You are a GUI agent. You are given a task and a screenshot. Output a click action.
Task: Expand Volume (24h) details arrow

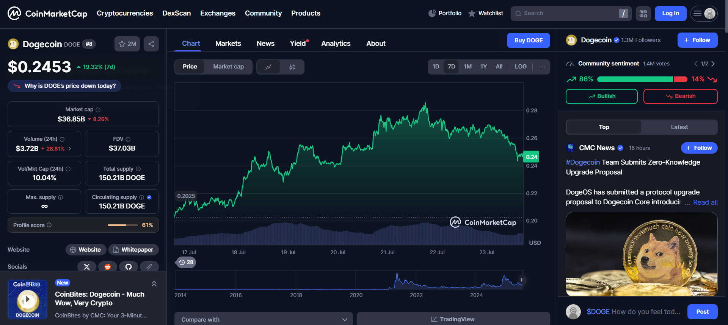70,149
